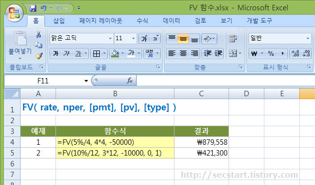Open the 데이터 tab
Screen dimensions: 315x185
[x=172, y=21]
